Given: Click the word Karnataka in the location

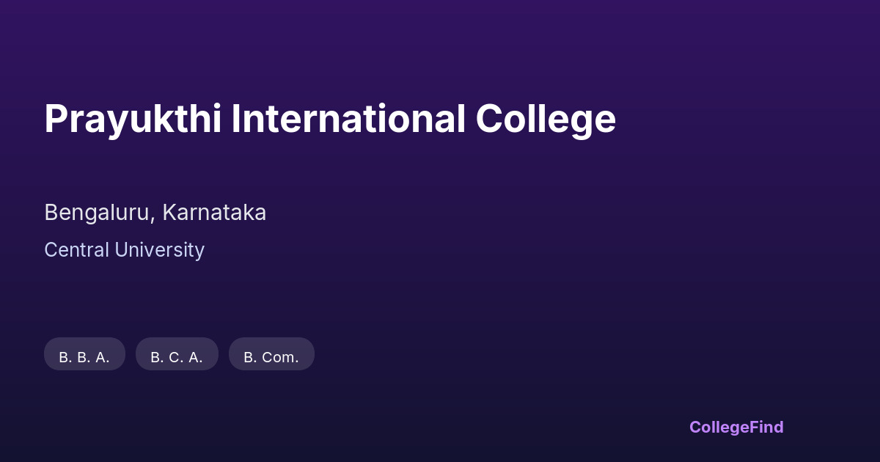Looking at the screenshot, I should 214,213.
